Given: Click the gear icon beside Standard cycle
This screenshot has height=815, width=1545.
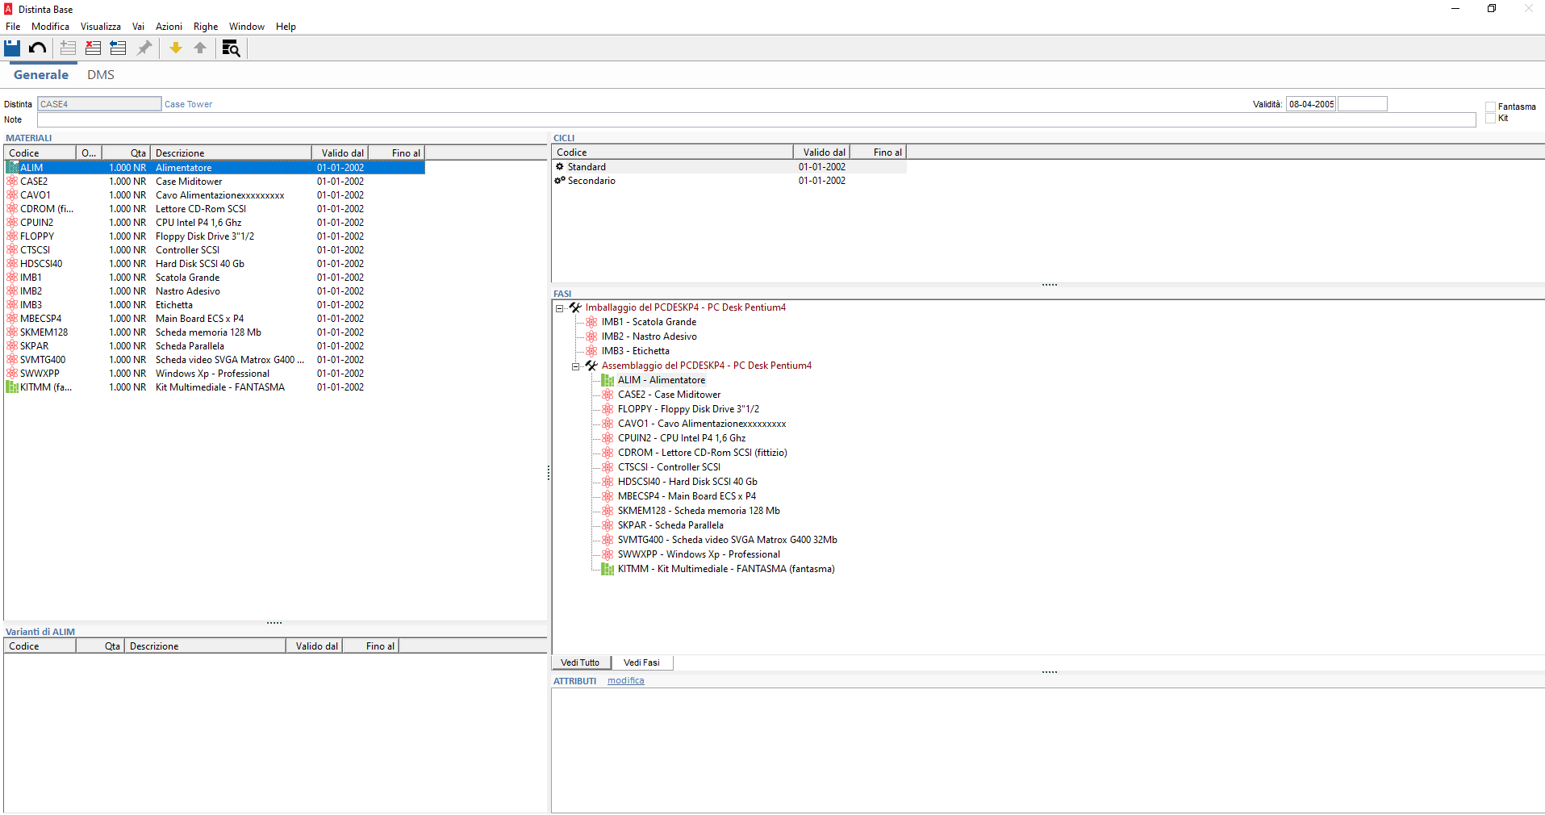Looking at the screenshot, I should click(560, 167).
